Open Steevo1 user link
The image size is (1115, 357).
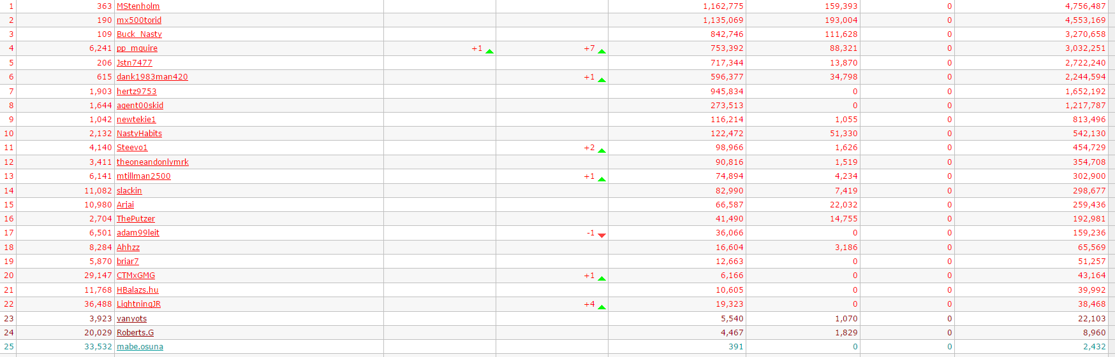[x=132, y=148]
